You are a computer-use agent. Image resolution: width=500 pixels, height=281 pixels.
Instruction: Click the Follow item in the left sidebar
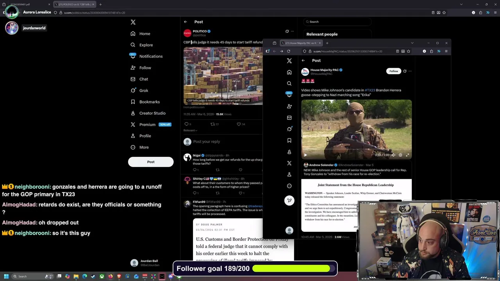click(141, 68)
